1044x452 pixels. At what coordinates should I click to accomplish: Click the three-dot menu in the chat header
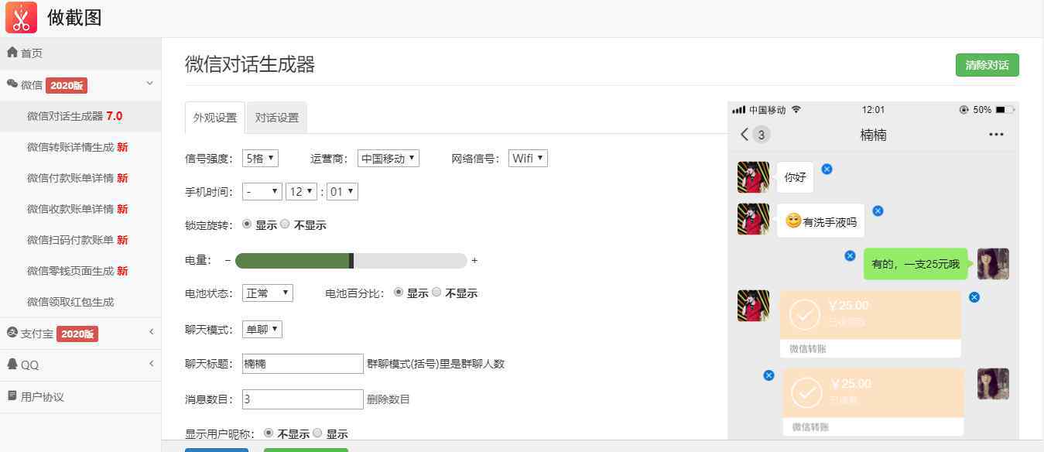coord(996,135)
